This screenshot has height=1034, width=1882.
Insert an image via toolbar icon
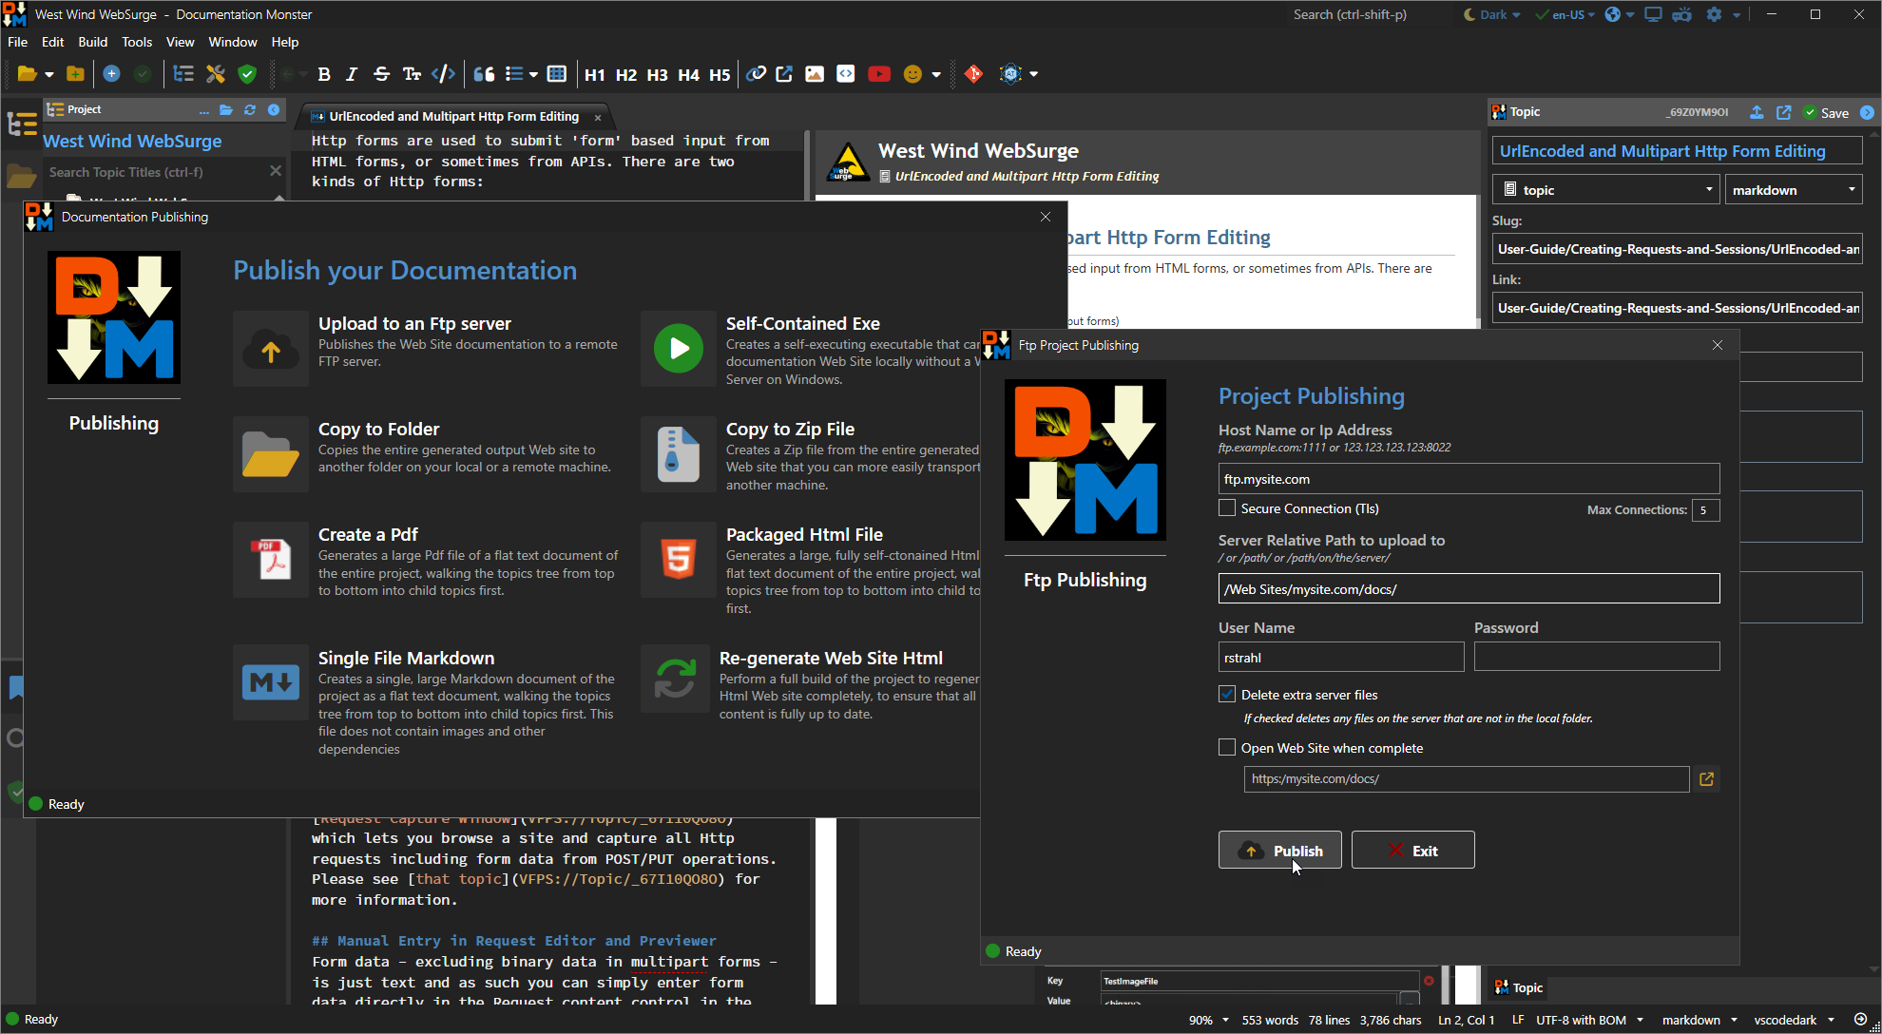click(x=815, y=74)
